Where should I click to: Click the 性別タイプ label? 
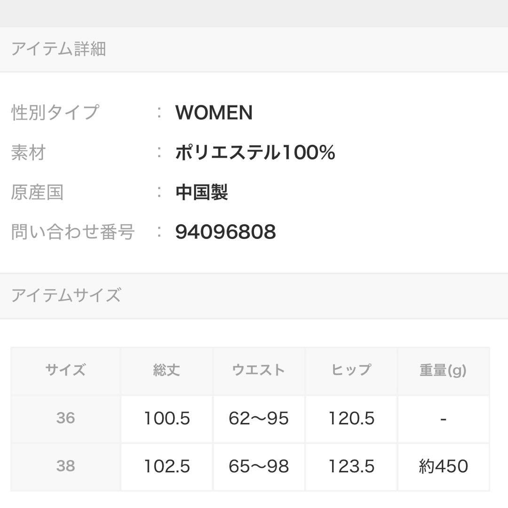point(55,112)
